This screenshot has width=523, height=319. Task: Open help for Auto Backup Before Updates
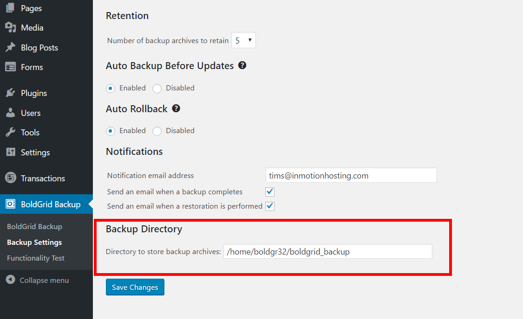pyautogui.click(x=242, y=65)
